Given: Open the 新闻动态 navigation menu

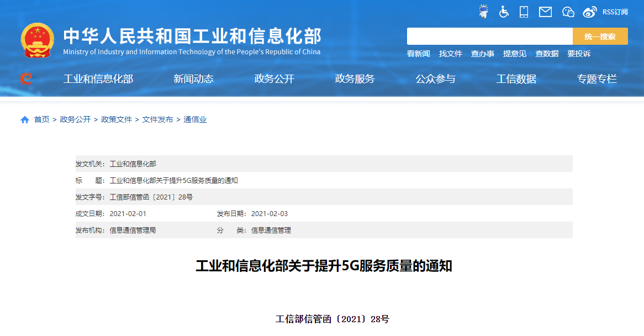Looking at the screenshot, I should click(x=193, y=79).
